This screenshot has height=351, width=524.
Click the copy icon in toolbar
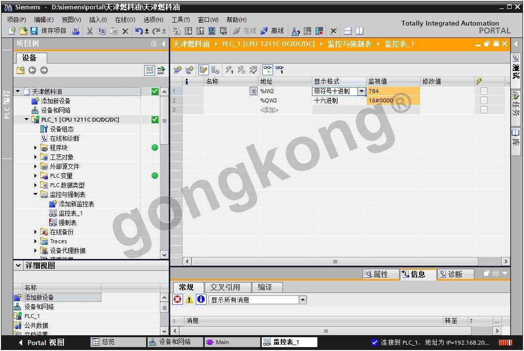(x=101, y=31)
